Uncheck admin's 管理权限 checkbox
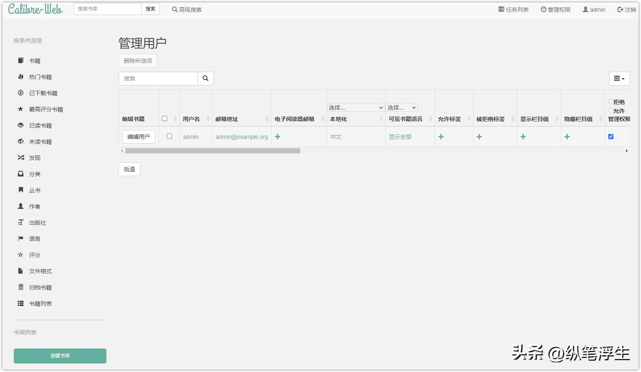 611,137
